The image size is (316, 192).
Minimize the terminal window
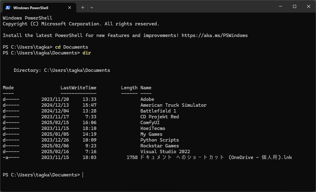pyautogui.click(x=281, y=6)
